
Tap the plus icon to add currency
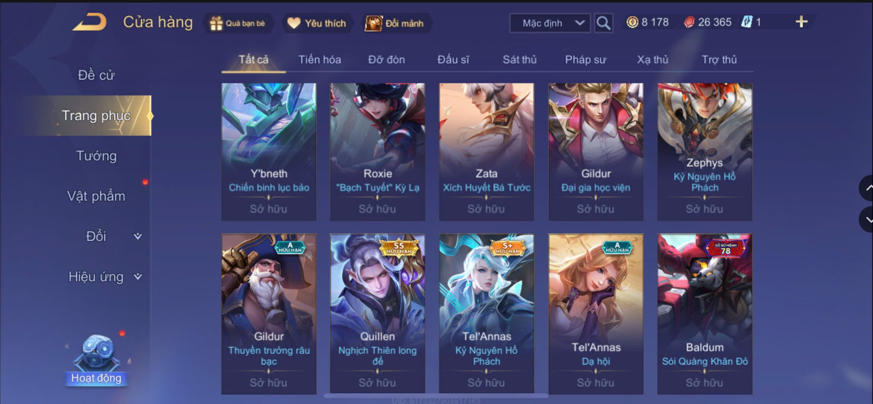click(x=801, y=22)
